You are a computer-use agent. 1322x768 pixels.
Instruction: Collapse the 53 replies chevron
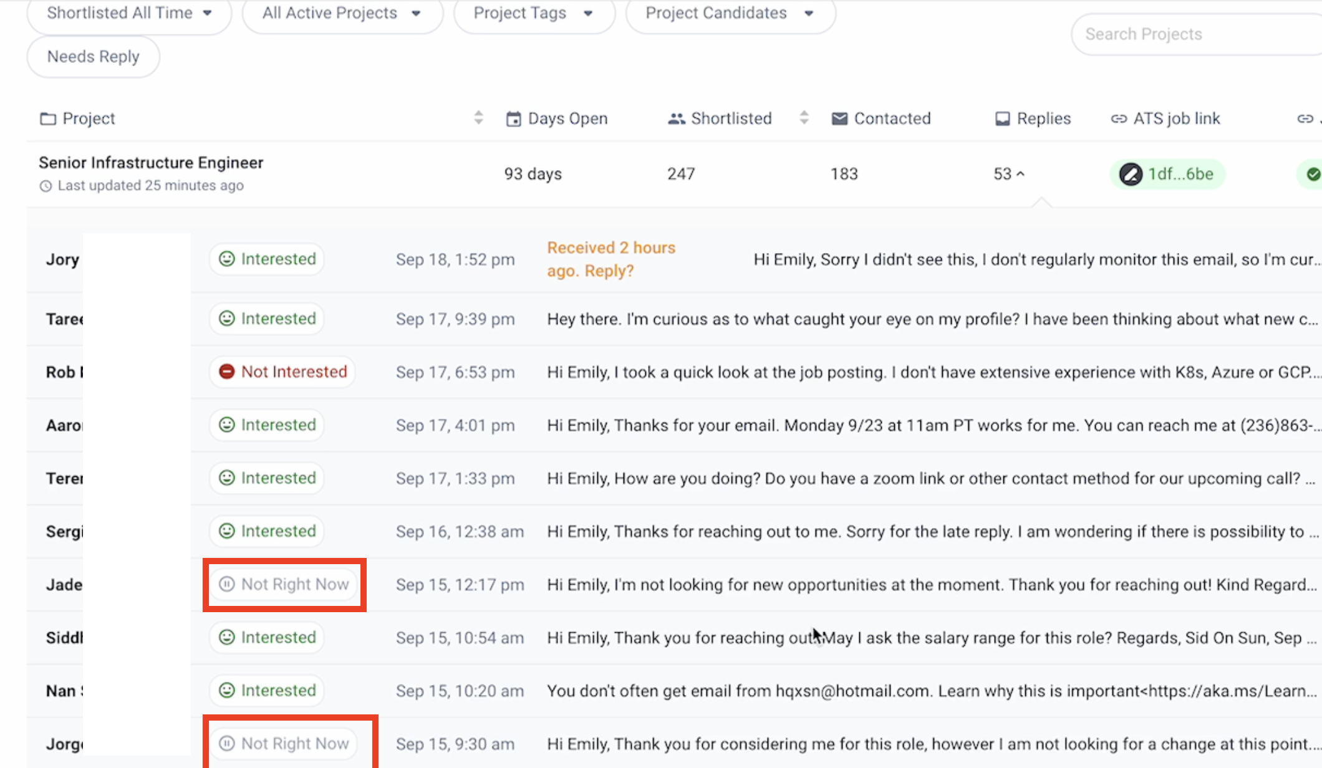(1020, 174)
